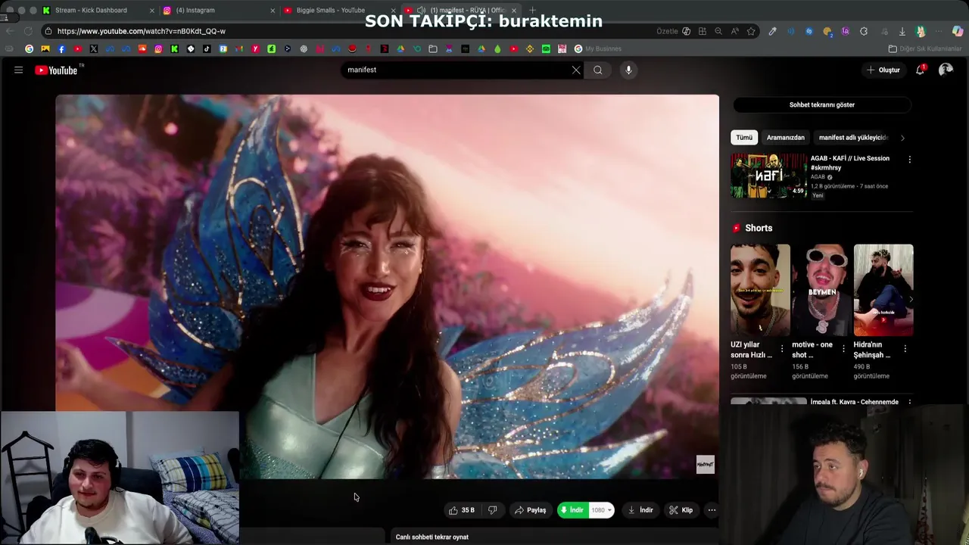Clear the 'manifest' search text
Screen dimensions: 969x545
click(576, 70)
